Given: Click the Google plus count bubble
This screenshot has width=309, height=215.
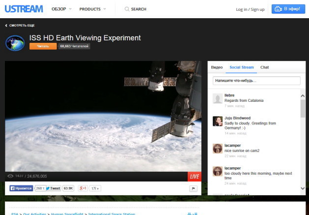Looking at the screenshot, I should tap(95, 188).
